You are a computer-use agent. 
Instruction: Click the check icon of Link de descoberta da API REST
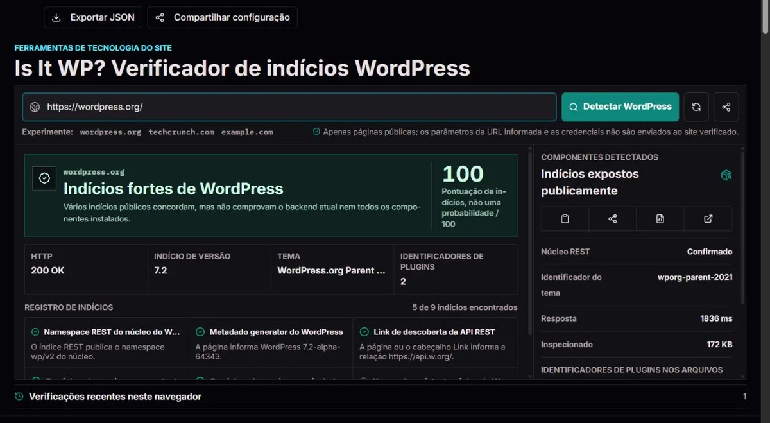364,332
